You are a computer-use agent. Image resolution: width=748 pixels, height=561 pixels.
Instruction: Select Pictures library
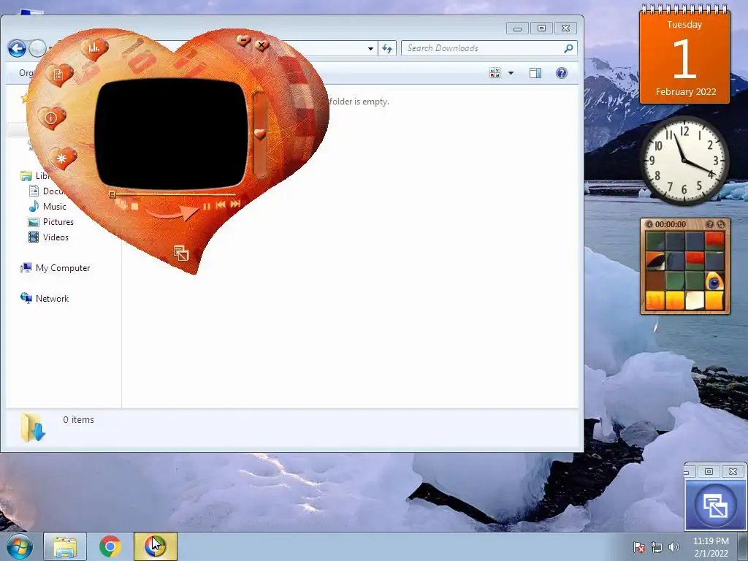[58, 222]
